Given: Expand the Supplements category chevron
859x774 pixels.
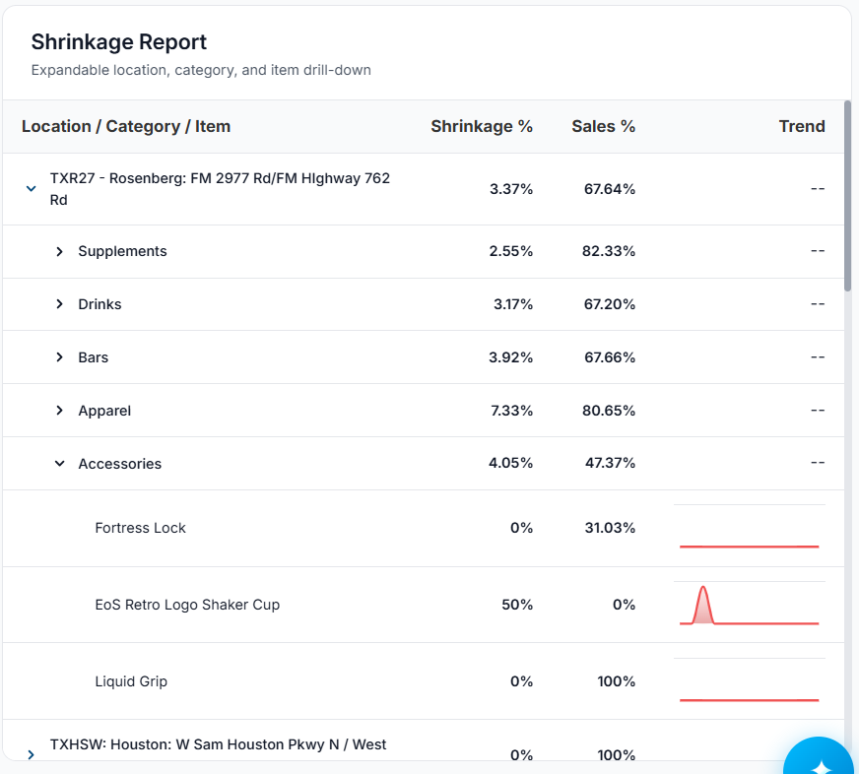Looking at the screenshot, I should 60,251.
